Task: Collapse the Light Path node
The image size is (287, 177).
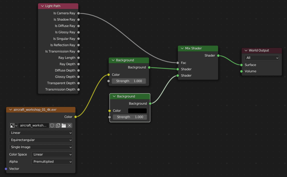Action: pyautogui.click(x=42, y=6)
